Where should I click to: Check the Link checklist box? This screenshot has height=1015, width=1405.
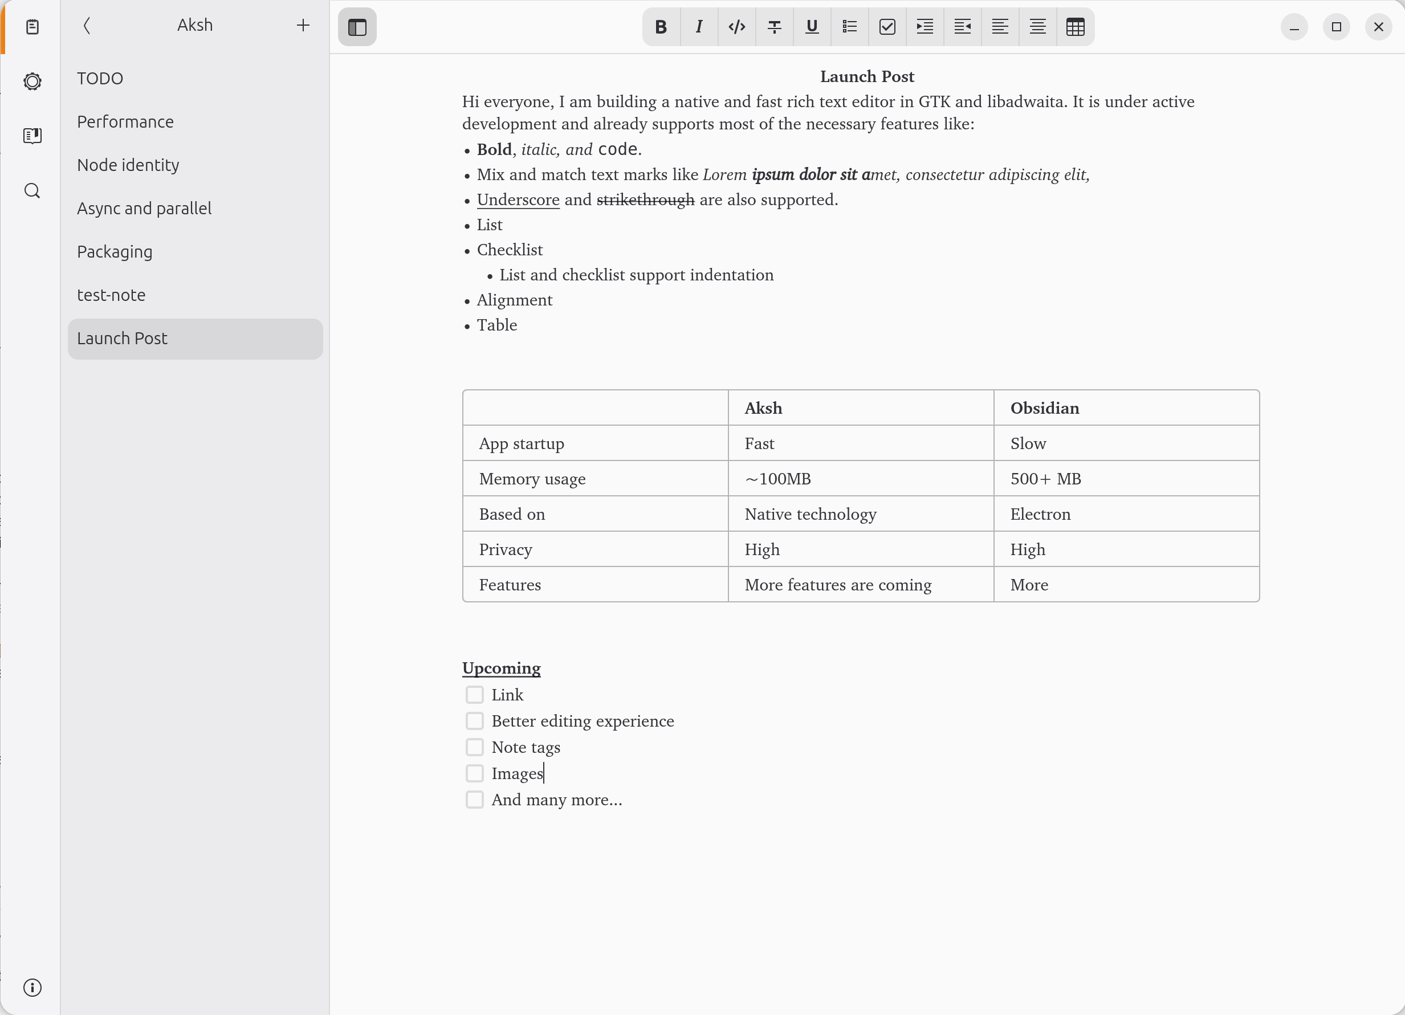(x=475, y=695)
